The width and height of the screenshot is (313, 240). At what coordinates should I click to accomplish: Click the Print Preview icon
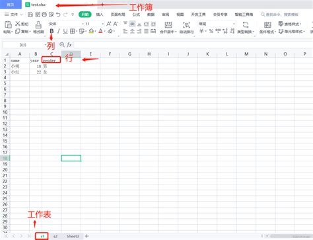[52, 15]
